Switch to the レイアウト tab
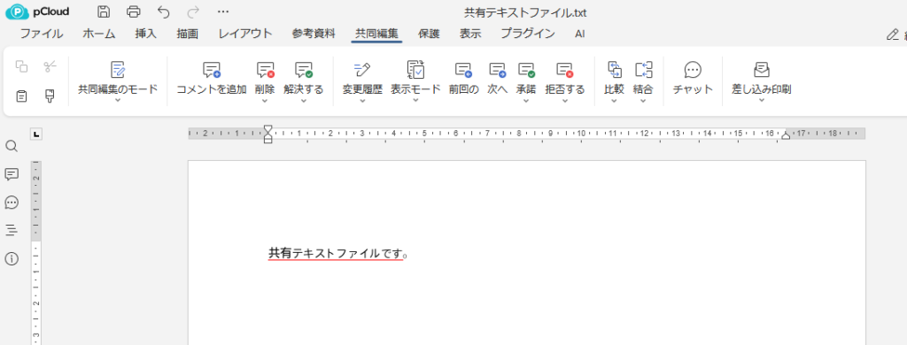Viewport: 907px width, 345px height. click(x=245, y=34)
